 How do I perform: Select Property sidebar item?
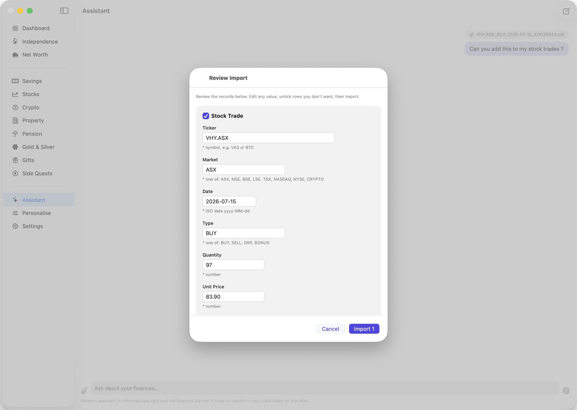39,121
